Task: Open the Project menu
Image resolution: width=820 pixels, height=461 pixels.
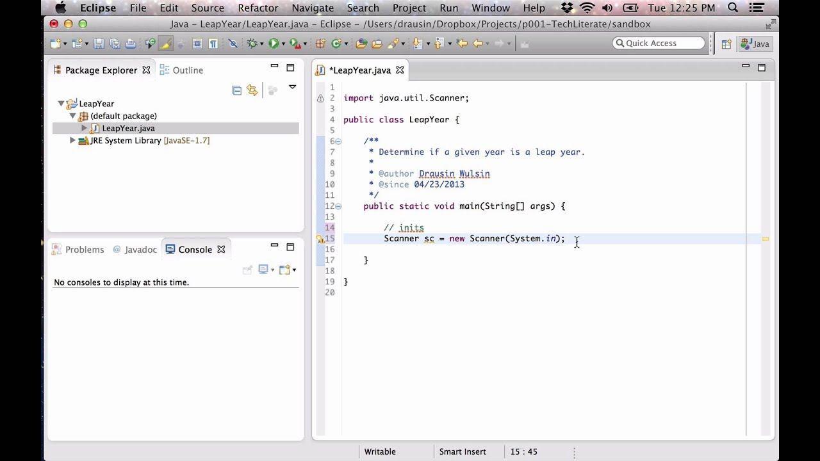Action: (409, 8)
